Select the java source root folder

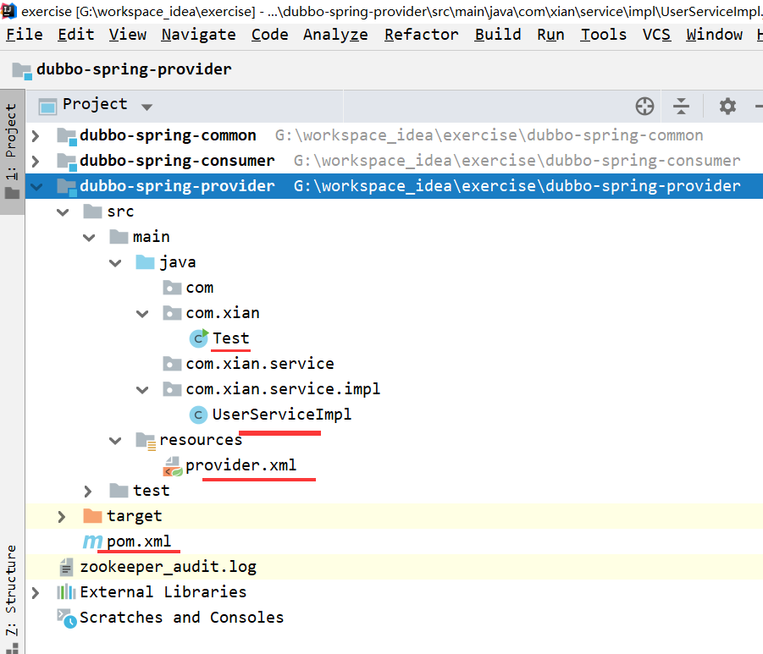tap(394, 262)
